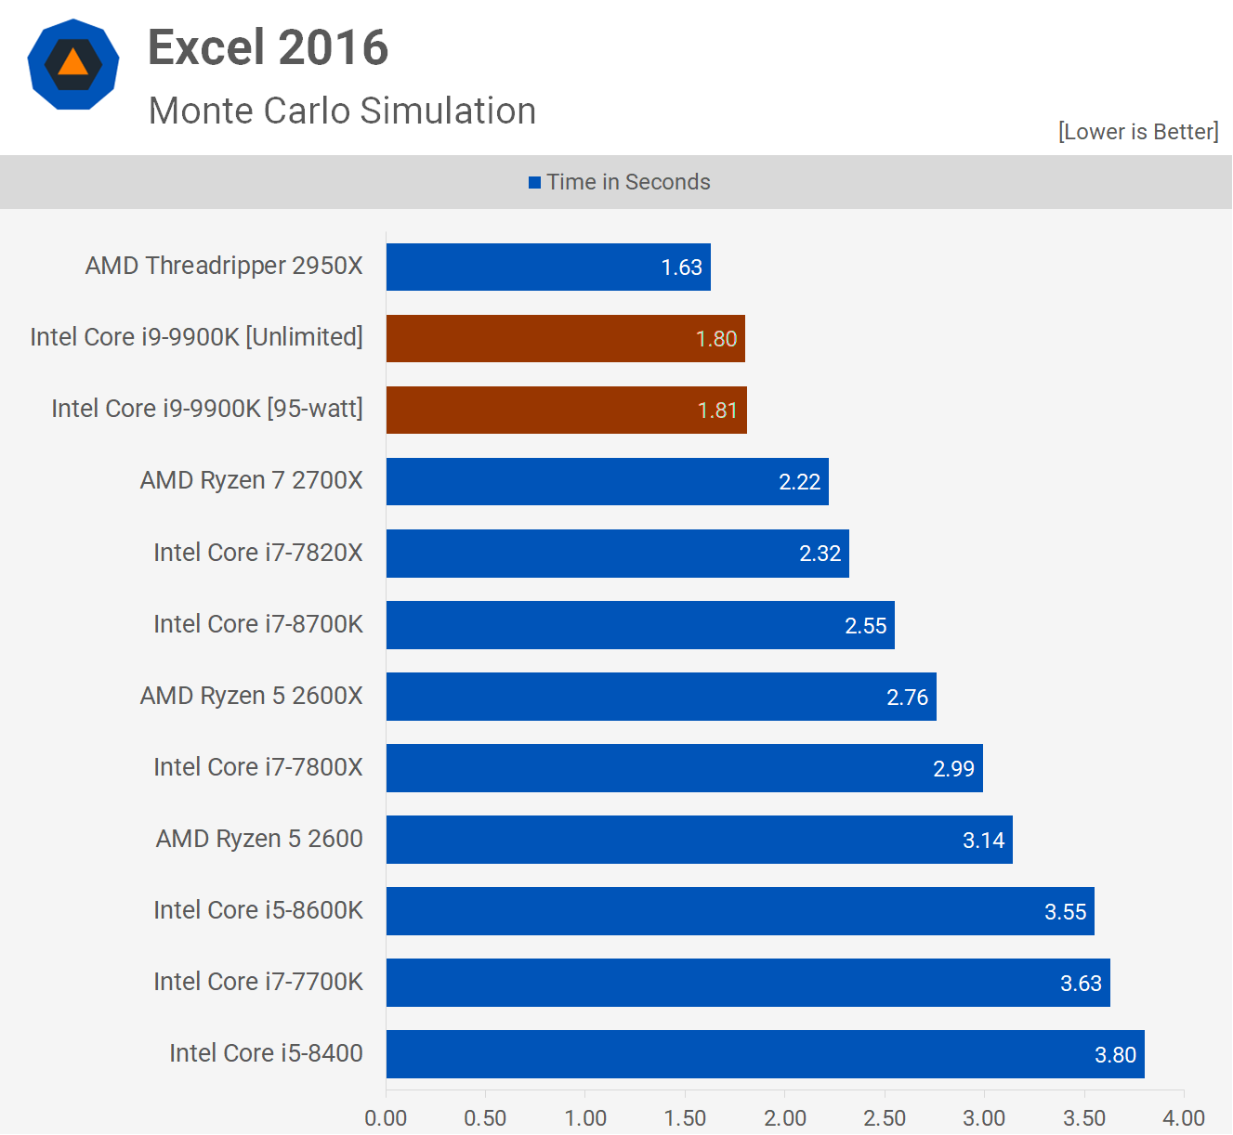Click the 3.80 bar value
The width and height of the screenshot is (1233, 1135).
tap(1116, 1055)
